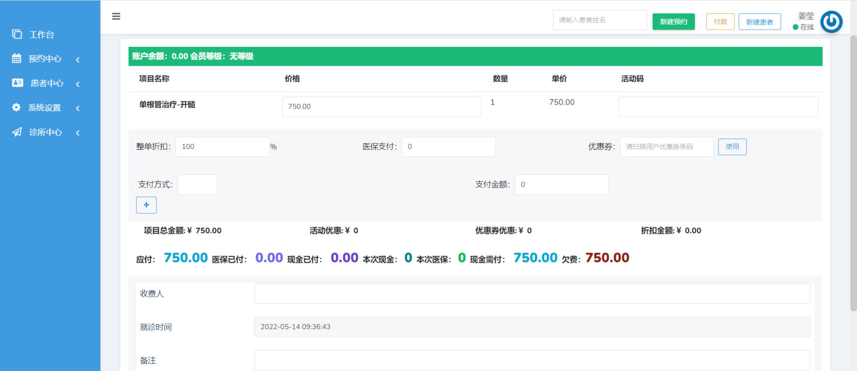Click the 折扣金额 ¥ 0.00 text
This screenshot has height=371, width=857.
tap(671, 230)
